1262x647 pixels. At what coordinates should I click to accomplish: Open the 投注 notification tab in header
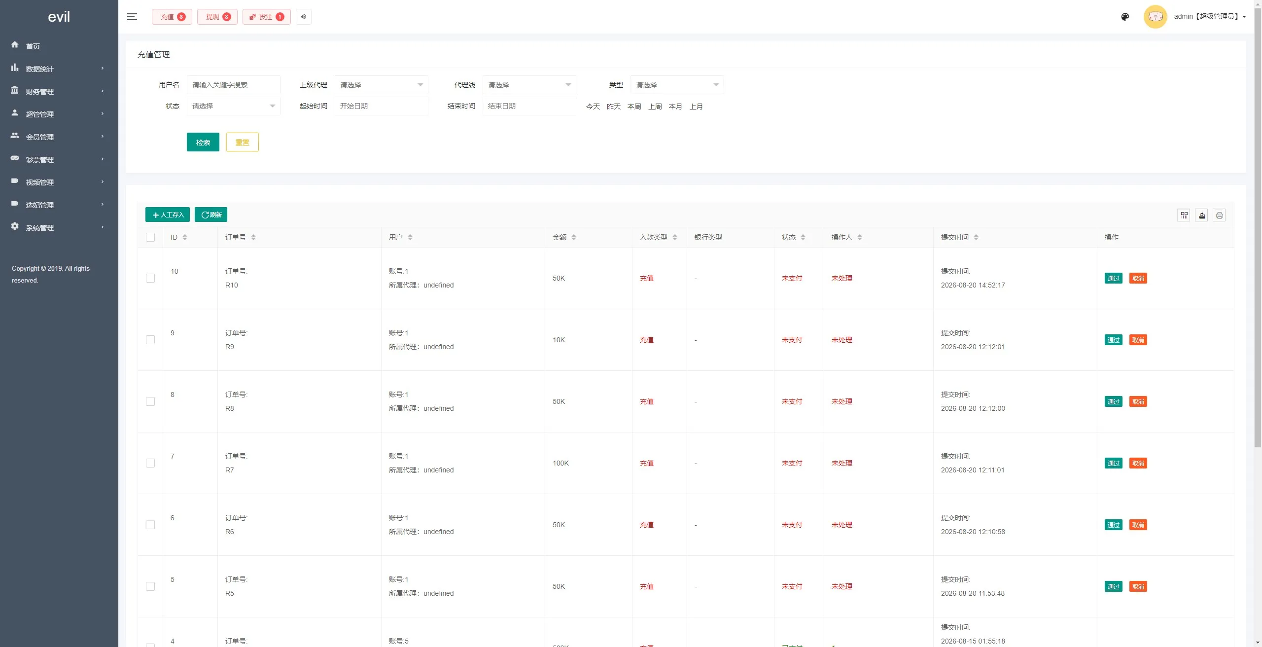tap(266, 17)
